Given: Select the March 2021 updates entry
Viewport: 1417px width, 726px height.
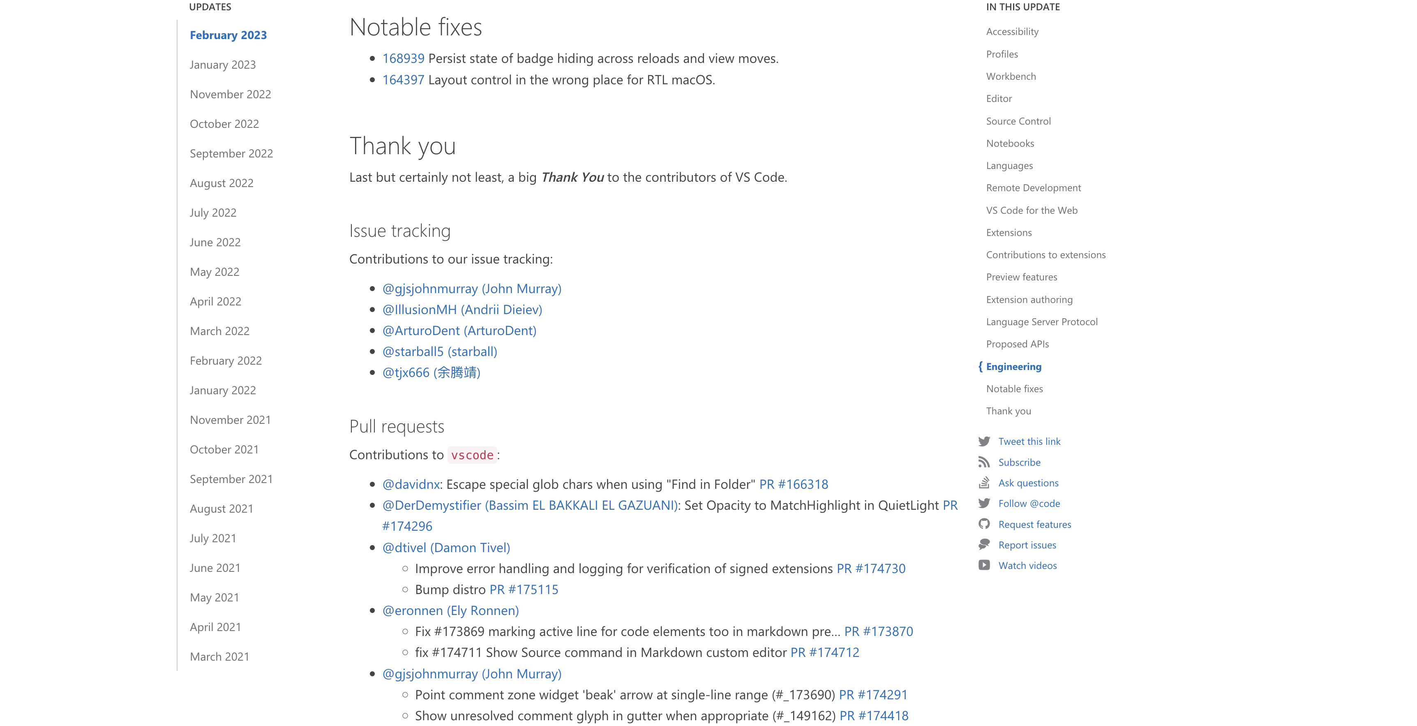Looking at the screenshot, I should (x=219, y=656).
